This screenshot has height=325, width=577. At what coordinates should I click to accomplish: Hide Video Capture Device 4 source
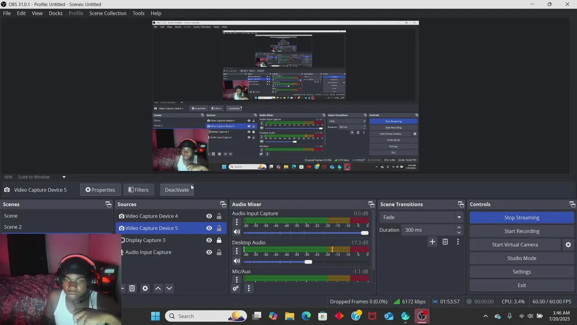[209, 216]
